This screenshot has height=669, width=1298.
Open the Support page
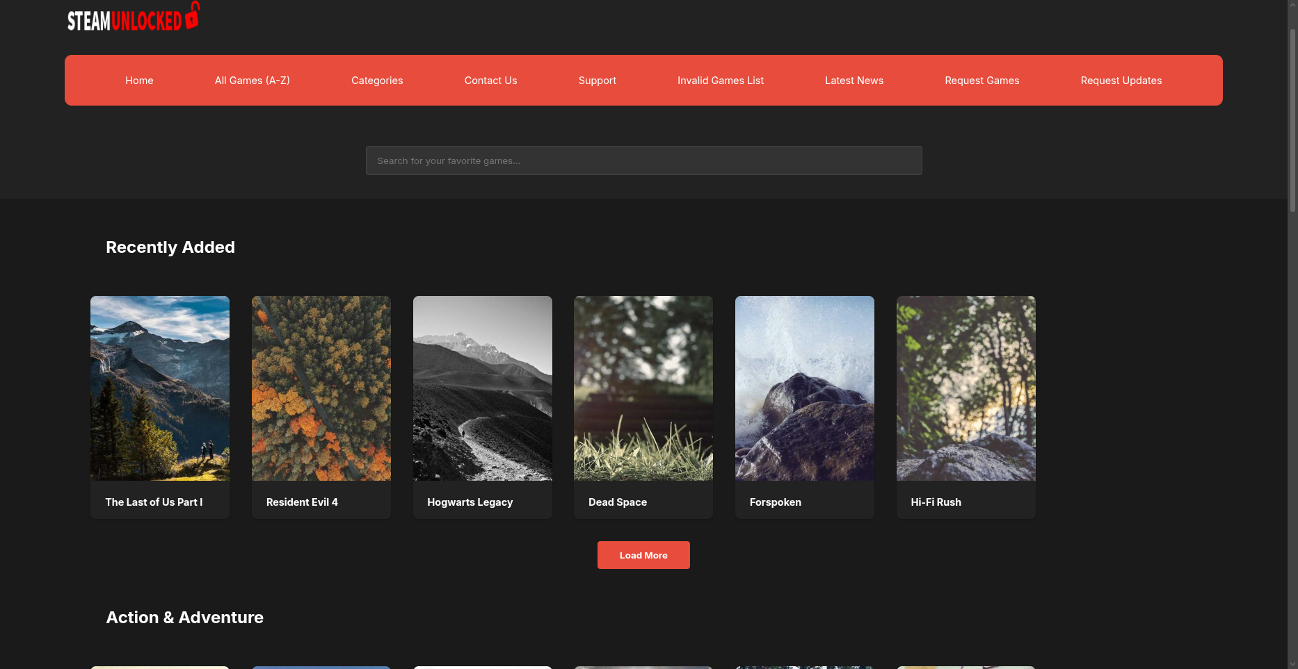598,81
